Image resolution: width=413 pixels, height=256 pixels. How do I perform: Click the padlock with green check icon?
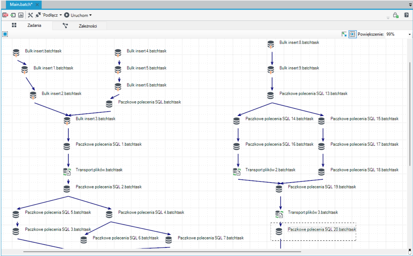tap(396, 15)
